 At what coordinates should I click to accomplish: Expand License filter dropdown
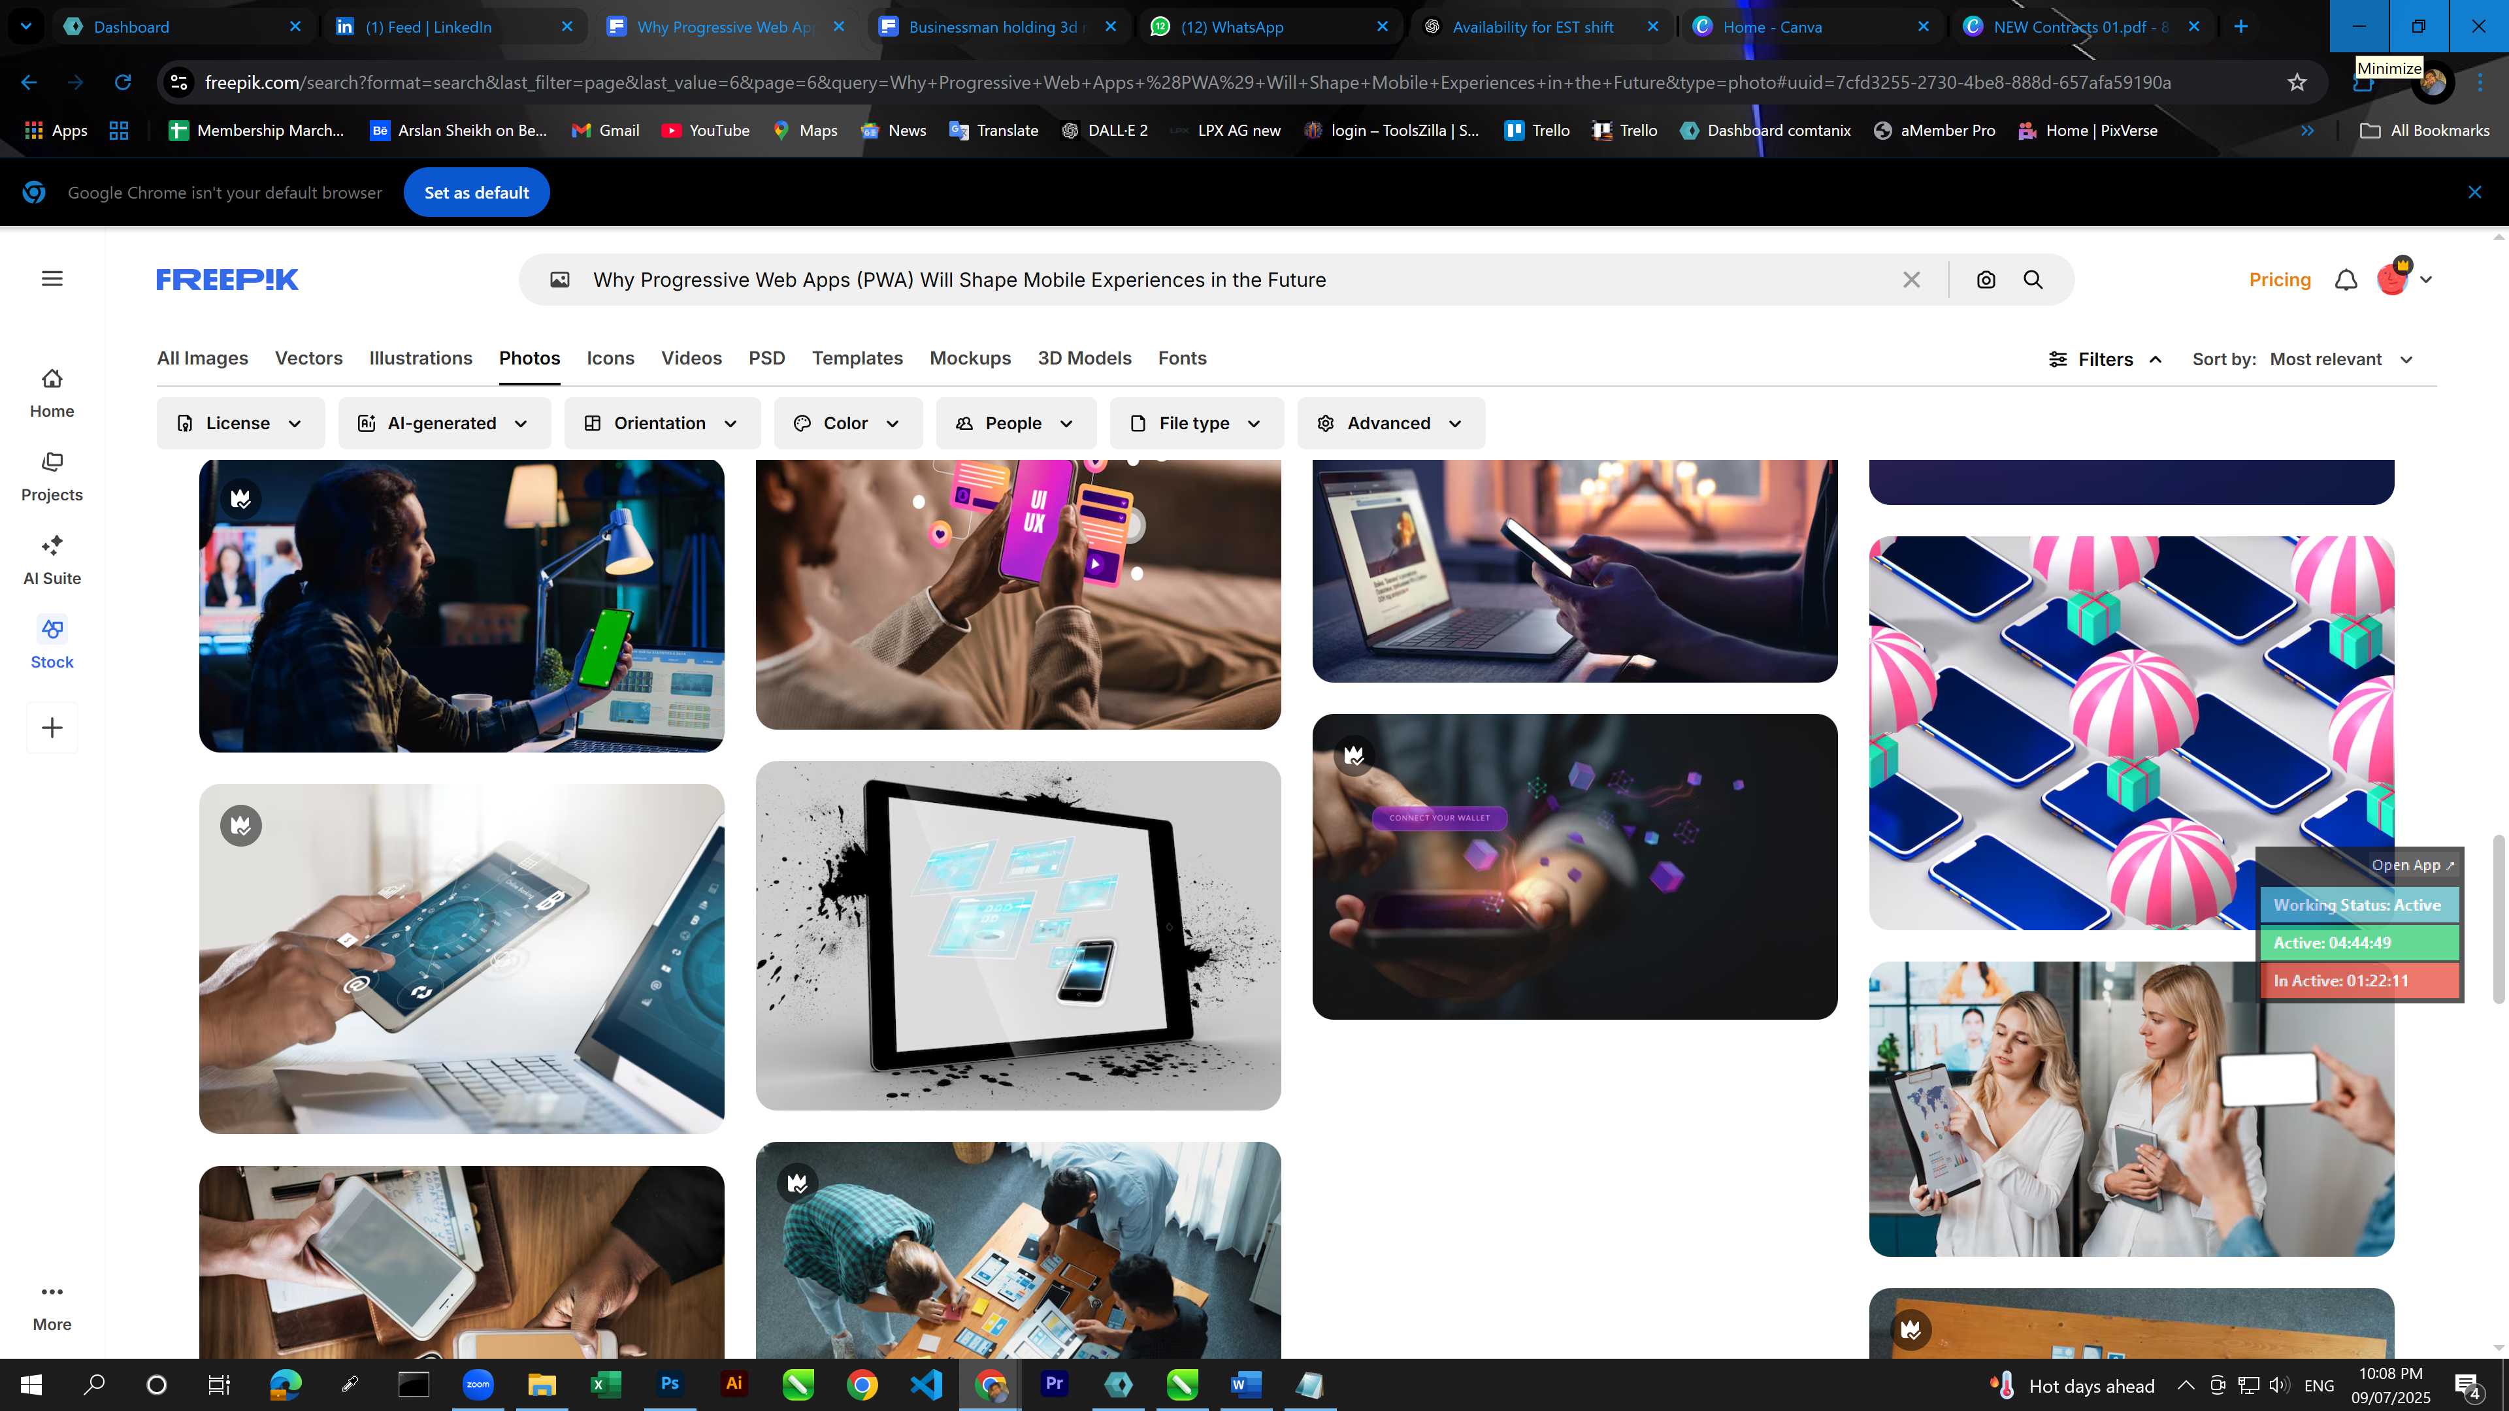coord(240,423)
